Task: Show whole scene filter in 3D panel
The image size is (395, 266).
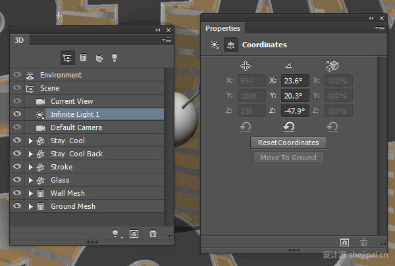Action: (x=68, y=58)
